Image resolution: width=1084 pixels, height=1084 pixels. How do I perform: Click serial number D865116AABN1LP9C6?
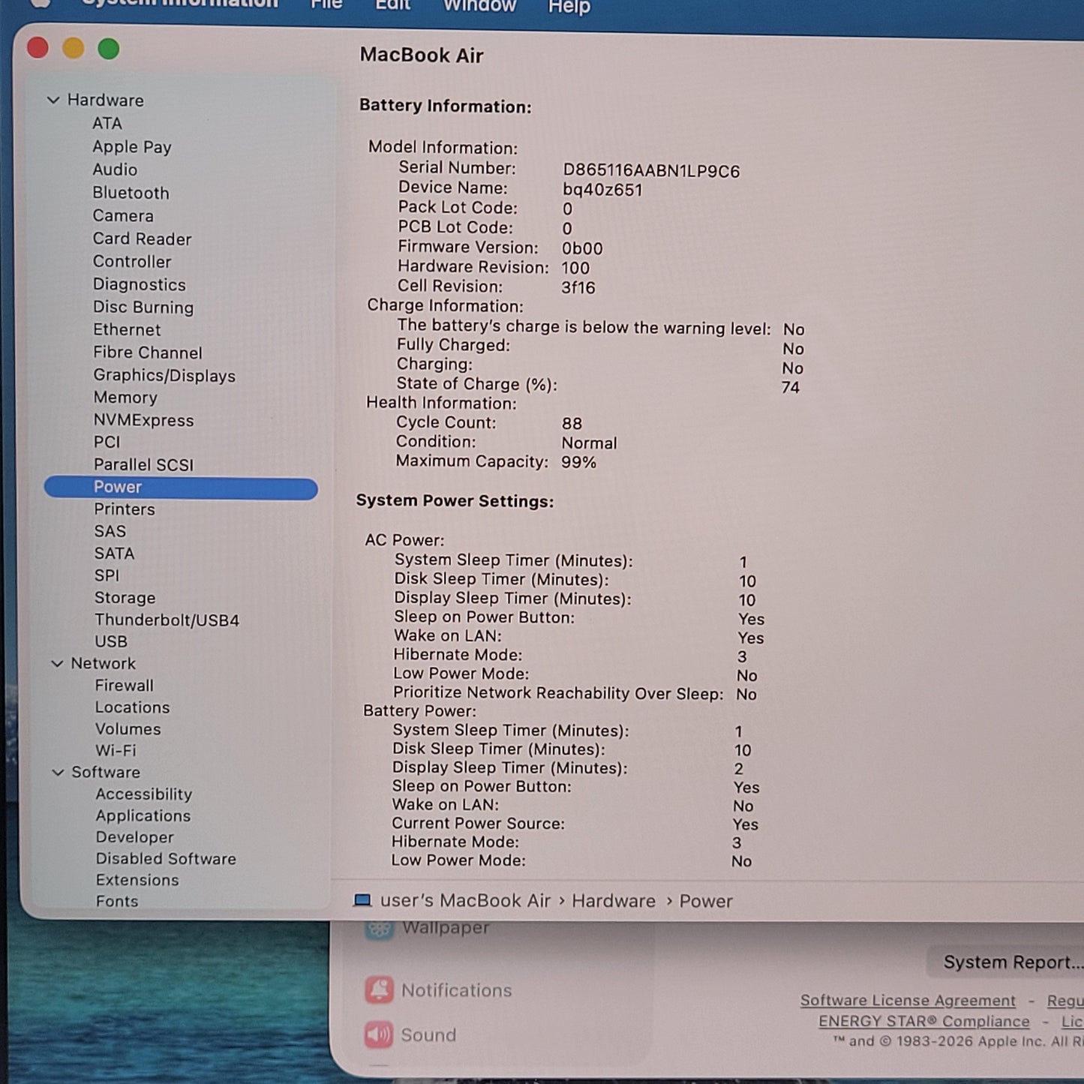click(651, 171)
